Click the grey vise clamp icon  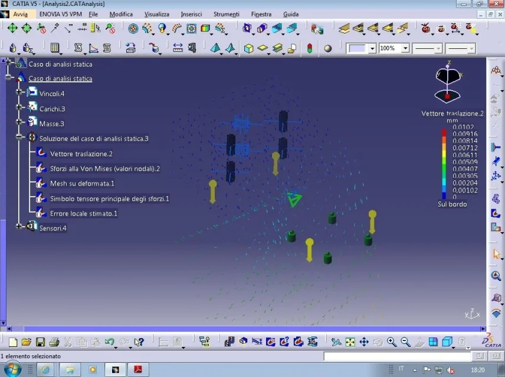pyautogui.click(x=192, y=48)
